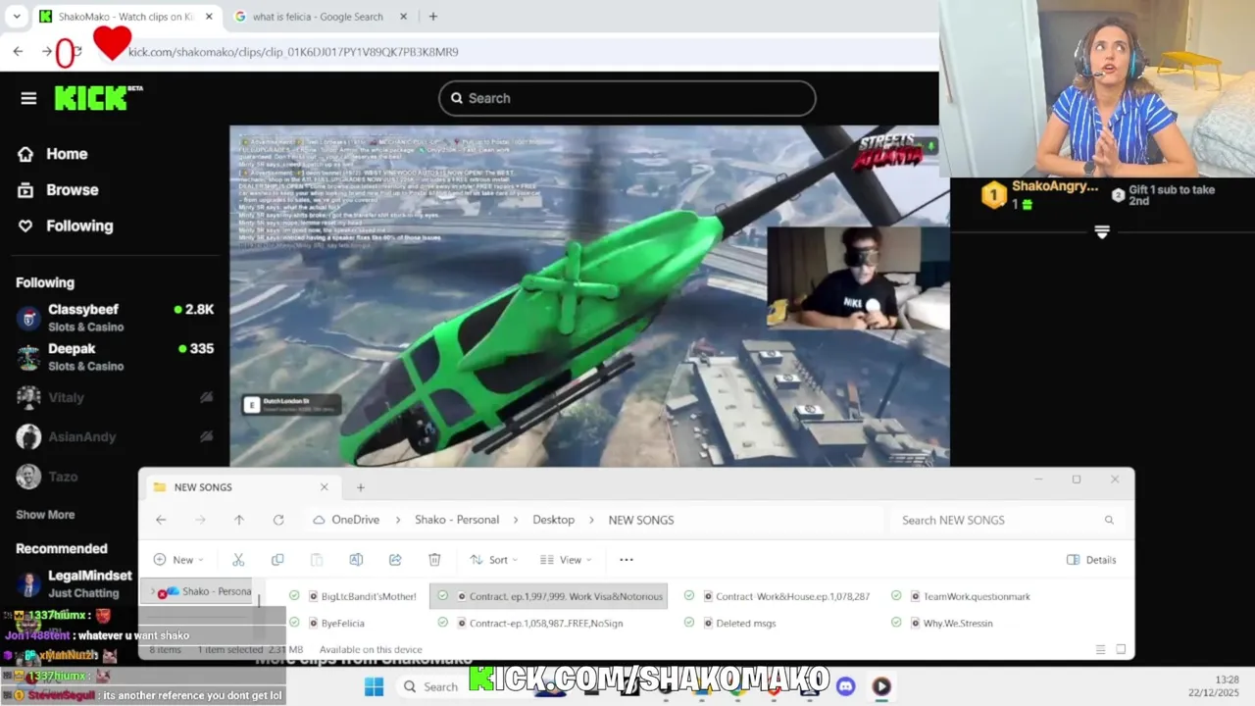Click the OneDrive cloud icon in breadcrumb
This screenshot has width=1255, height=706.
click(x=319, y=520)
